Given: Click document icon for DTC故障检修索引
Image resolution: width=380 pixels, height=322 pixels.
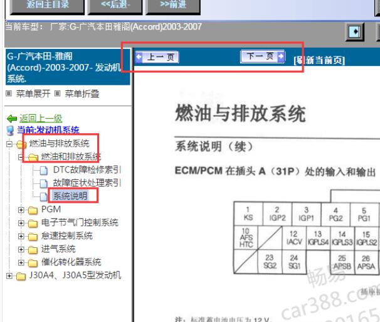Looking at the screenshot, I should click(x=44, y=170).
